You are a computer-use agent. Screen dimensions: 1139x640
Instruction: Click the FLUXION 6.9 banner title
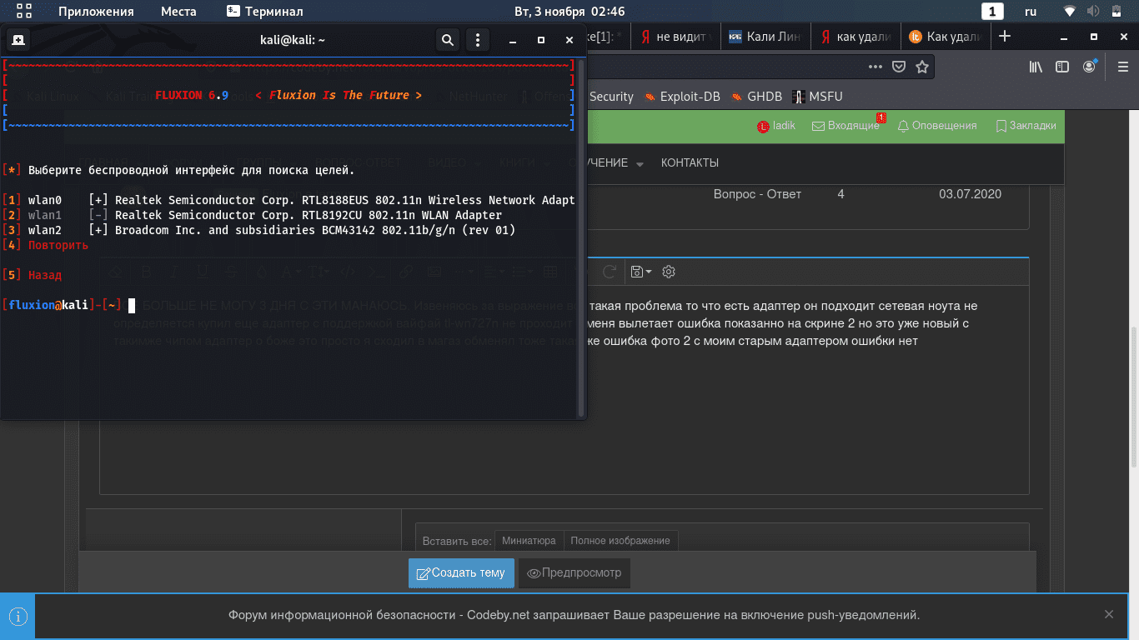click(190, 95)
